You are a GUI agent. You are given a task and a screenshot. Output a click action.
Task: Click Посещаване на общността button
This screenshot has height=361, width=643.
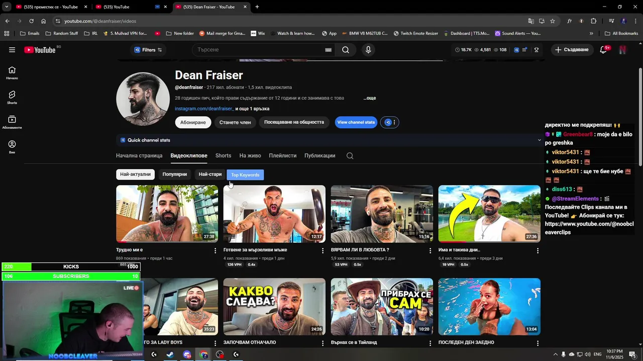point(294,122)
